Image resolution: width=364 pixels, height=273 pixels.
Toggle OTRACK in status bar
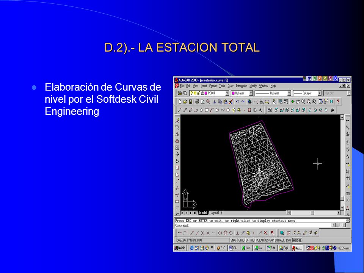tap(280, 240)
